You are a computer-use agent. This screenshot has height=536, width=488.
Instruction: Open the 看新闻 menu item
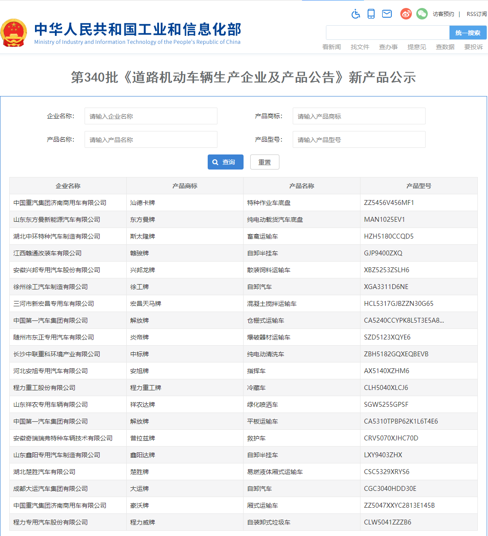[331, 47]
